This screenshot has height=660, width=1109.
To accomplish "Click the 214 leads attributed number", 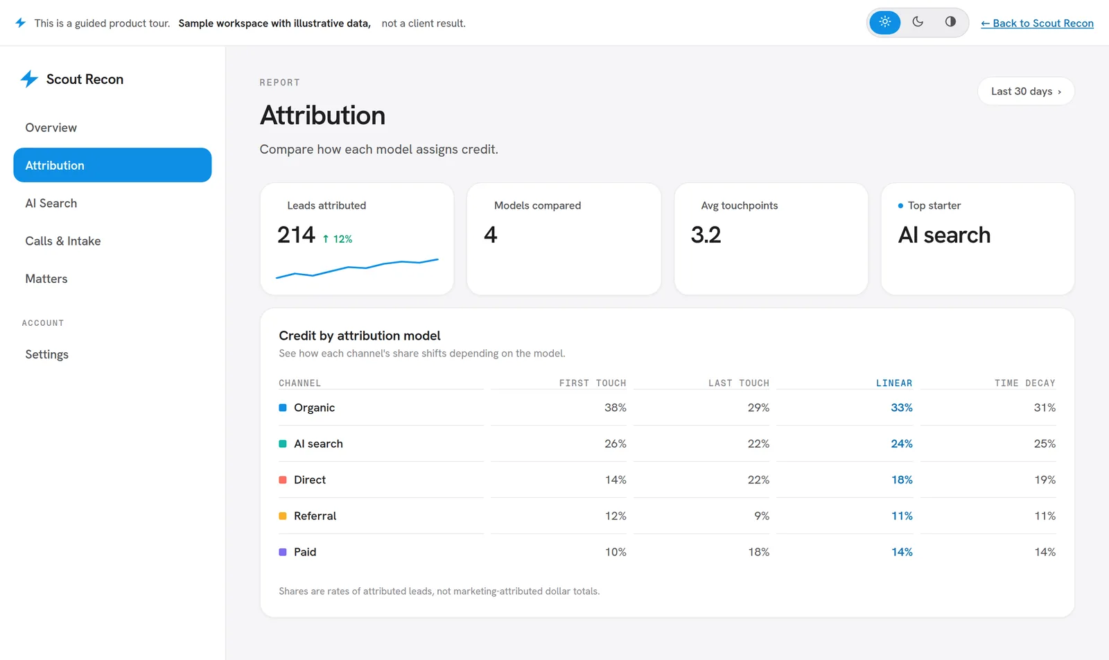I will point(296,235).
